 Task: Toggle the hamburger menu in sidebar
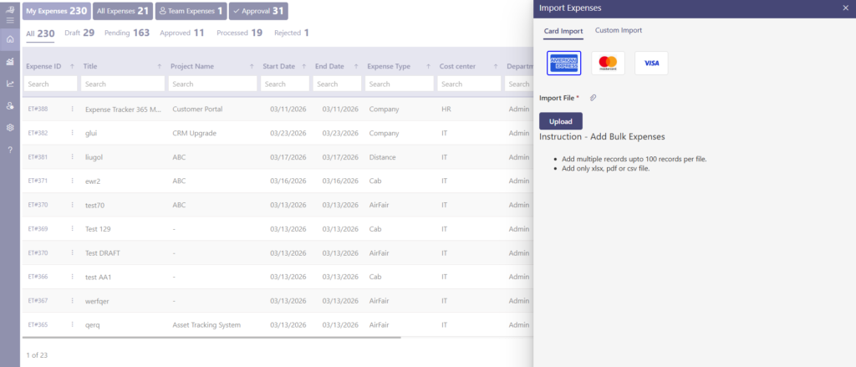pyautogui.click(x=10, y=17)
